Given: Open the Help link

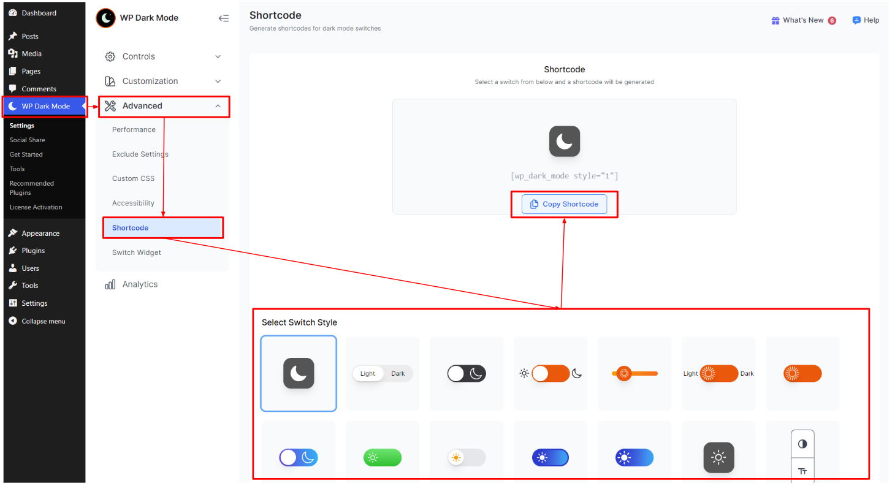Looking at the screenshot, I should pos(871,20).
